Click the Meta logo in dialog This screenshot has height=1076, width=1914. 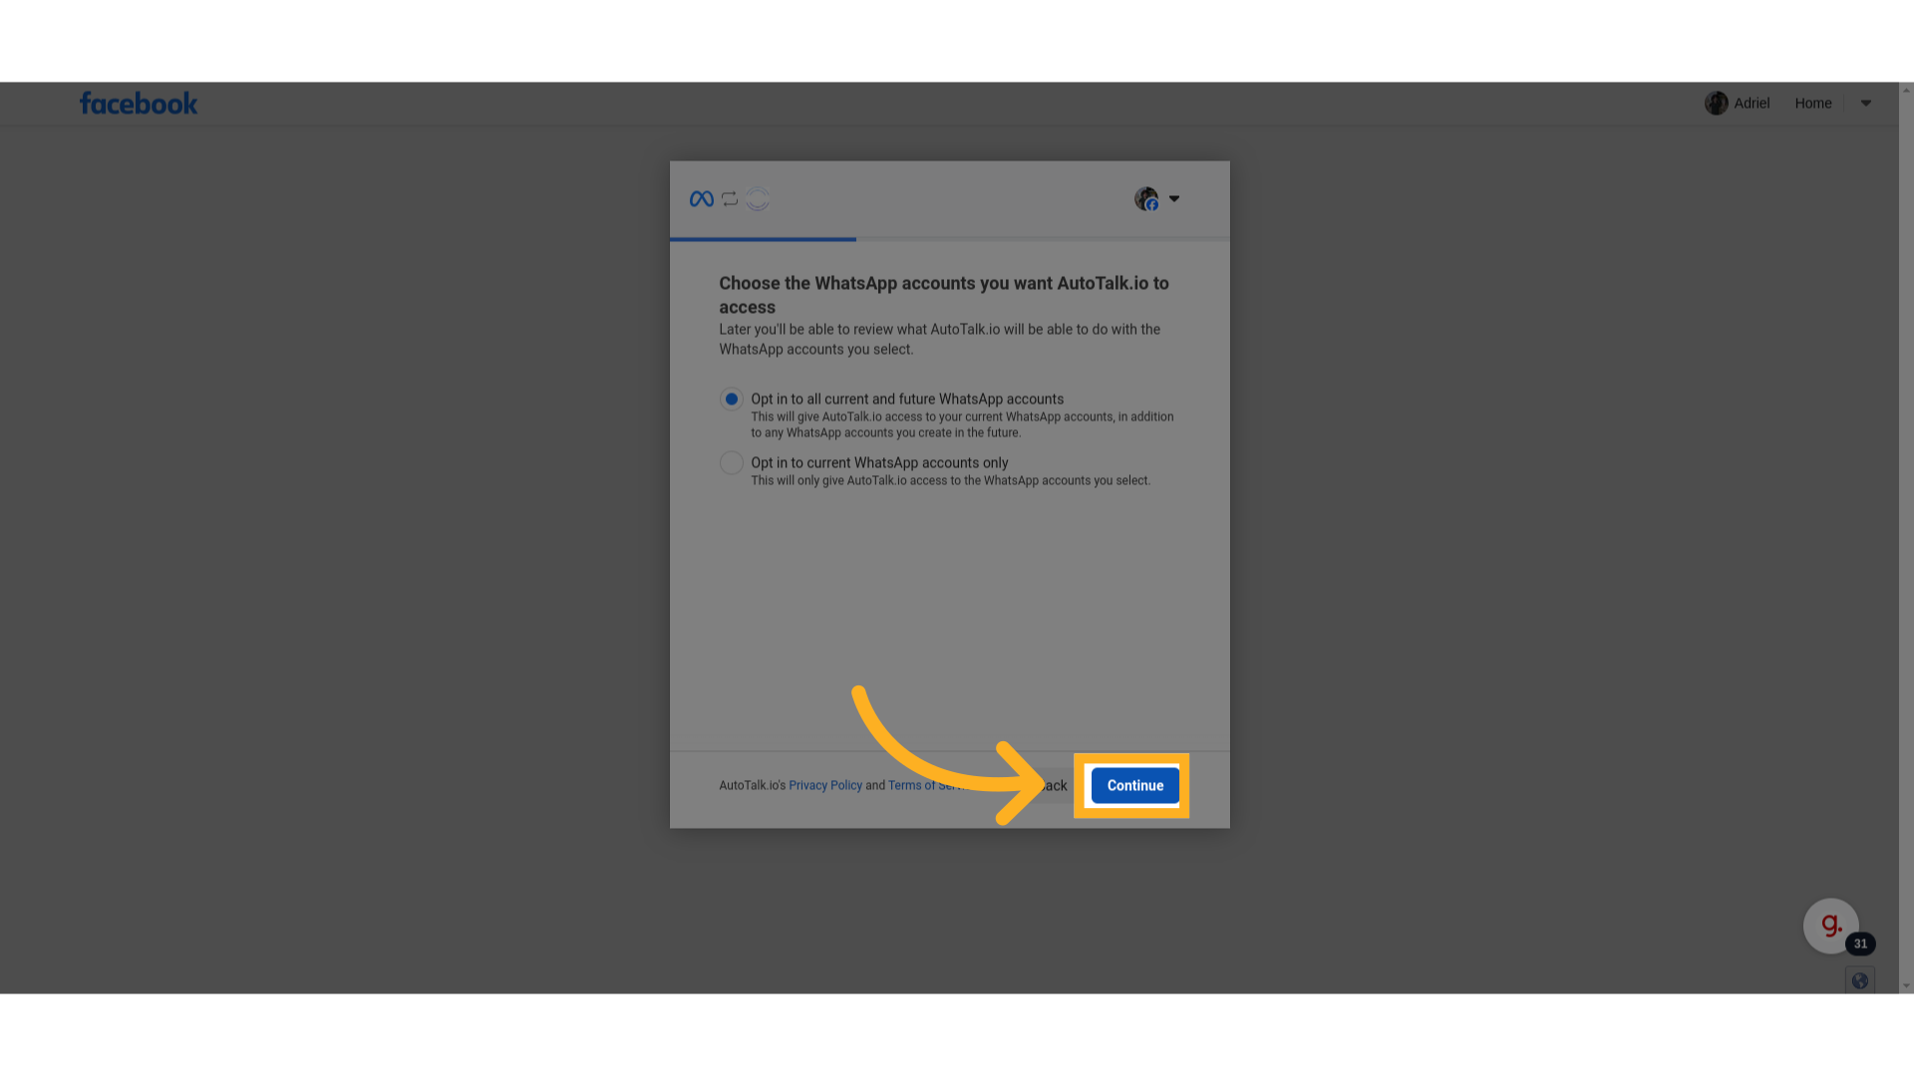tap(702, 199)
